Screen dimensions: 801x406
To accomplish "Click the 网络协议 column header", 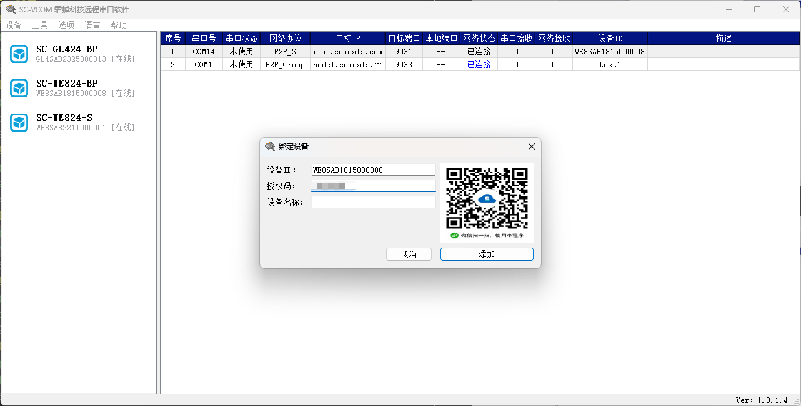I will click(x=285, y=38).
